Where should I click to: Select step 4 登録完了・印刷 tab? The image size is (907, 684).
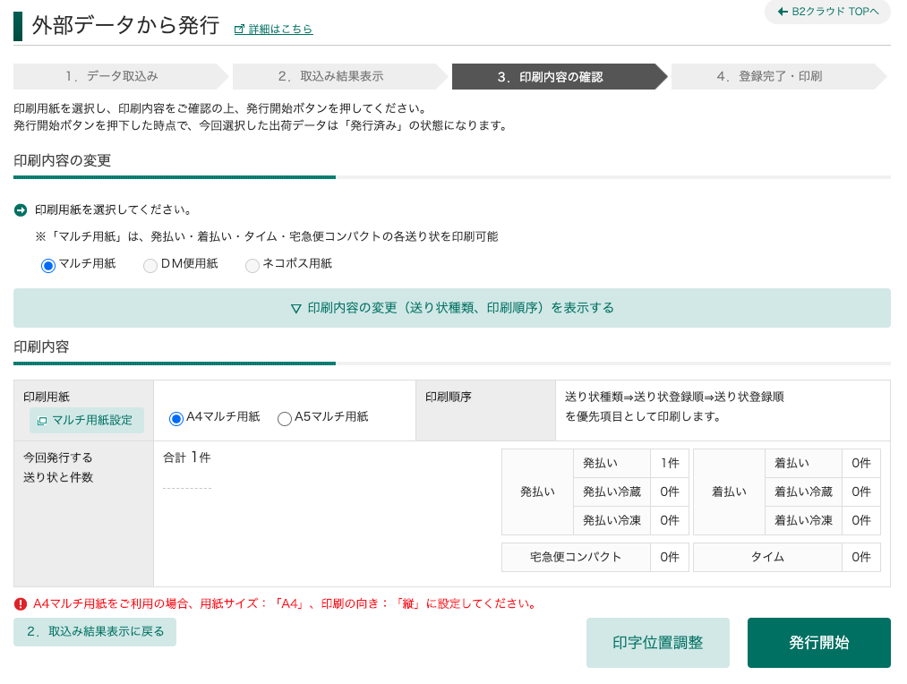[x=779, y=76]
